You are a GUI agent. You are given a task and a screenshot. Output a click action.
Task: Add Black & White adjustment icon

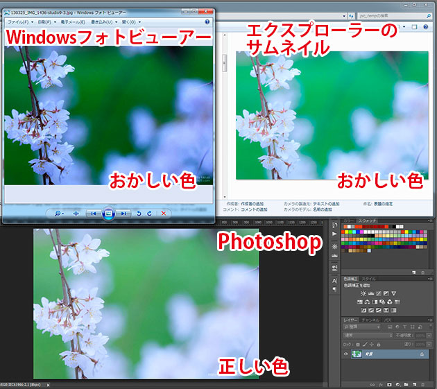pyautogui.click(x=375, y=302)
